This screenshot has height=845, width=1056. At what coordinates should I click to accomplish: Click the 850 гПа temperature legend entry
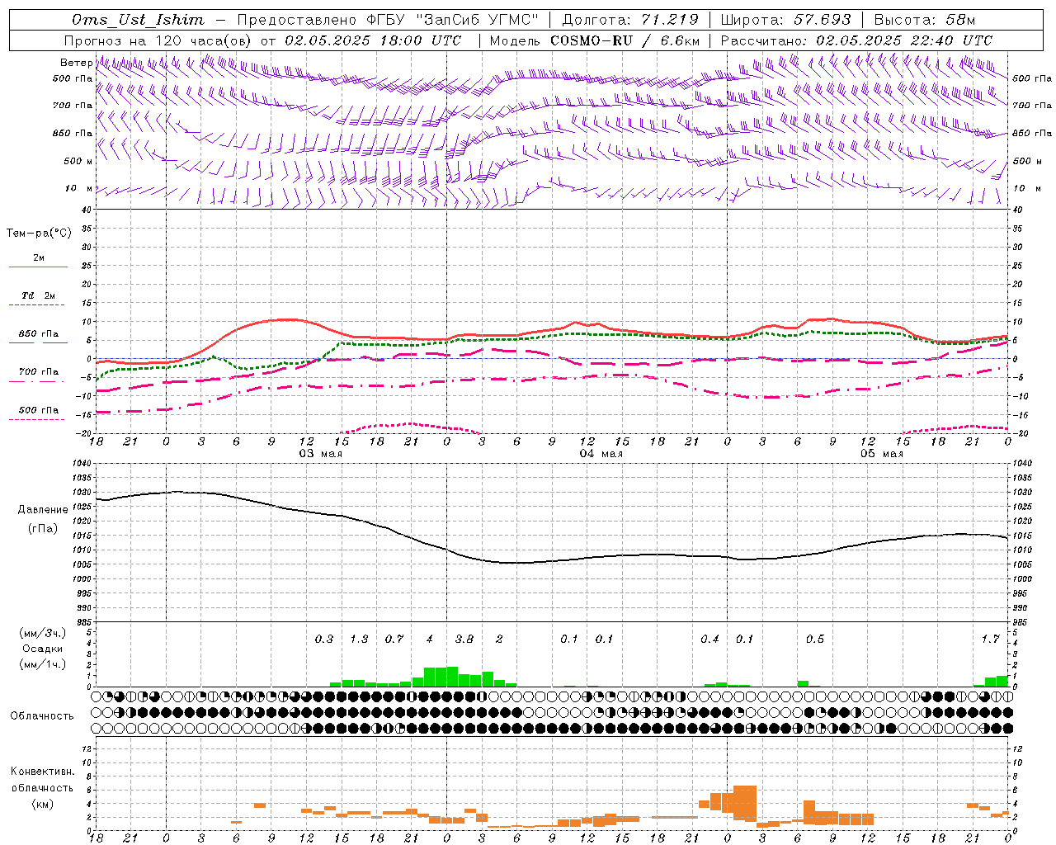tap(38, 334)
